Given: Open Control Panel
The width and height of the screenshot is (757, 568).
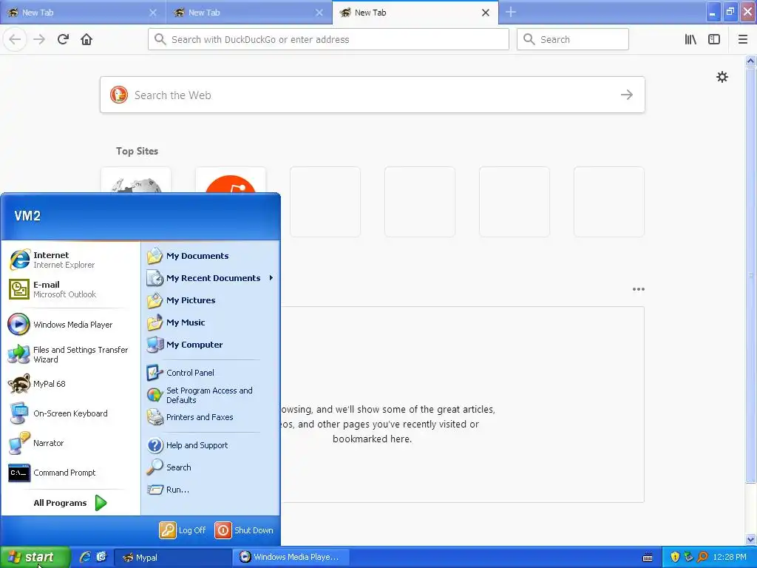Looking at the screenshot, I should 211,373.
